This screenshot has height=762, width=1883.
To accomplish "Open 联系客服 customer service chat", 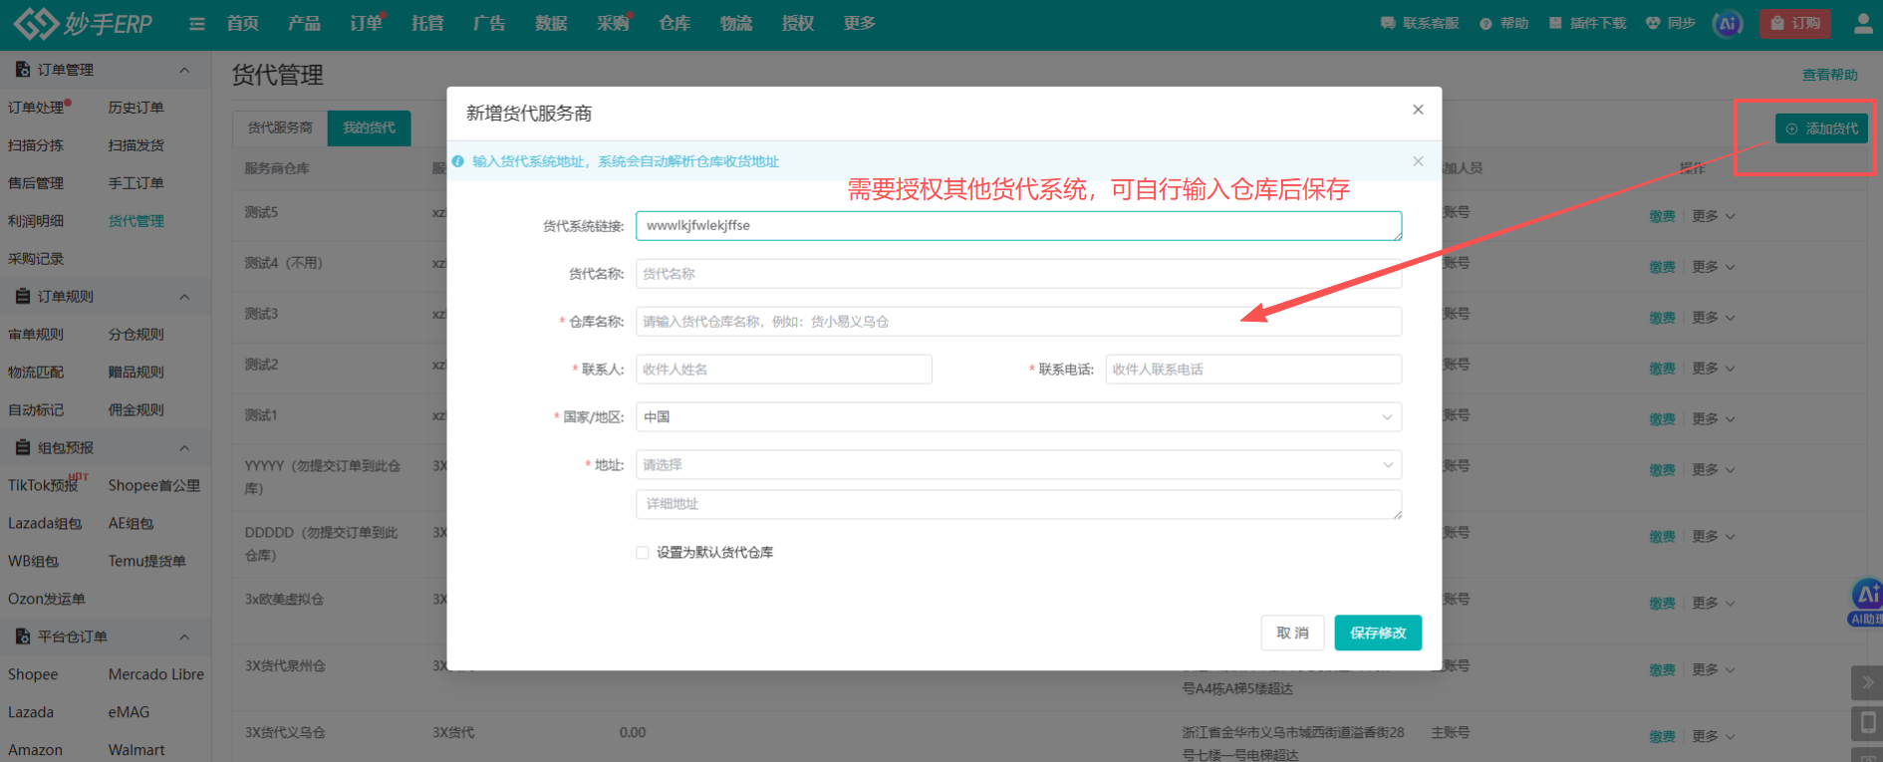I will (1420, 23).
